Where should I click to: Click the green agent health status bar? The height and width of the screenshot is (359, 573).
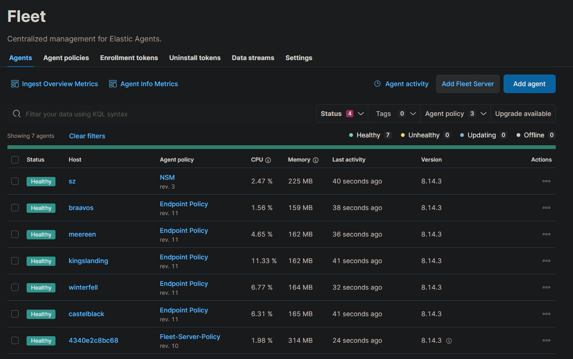pos(281,147)
